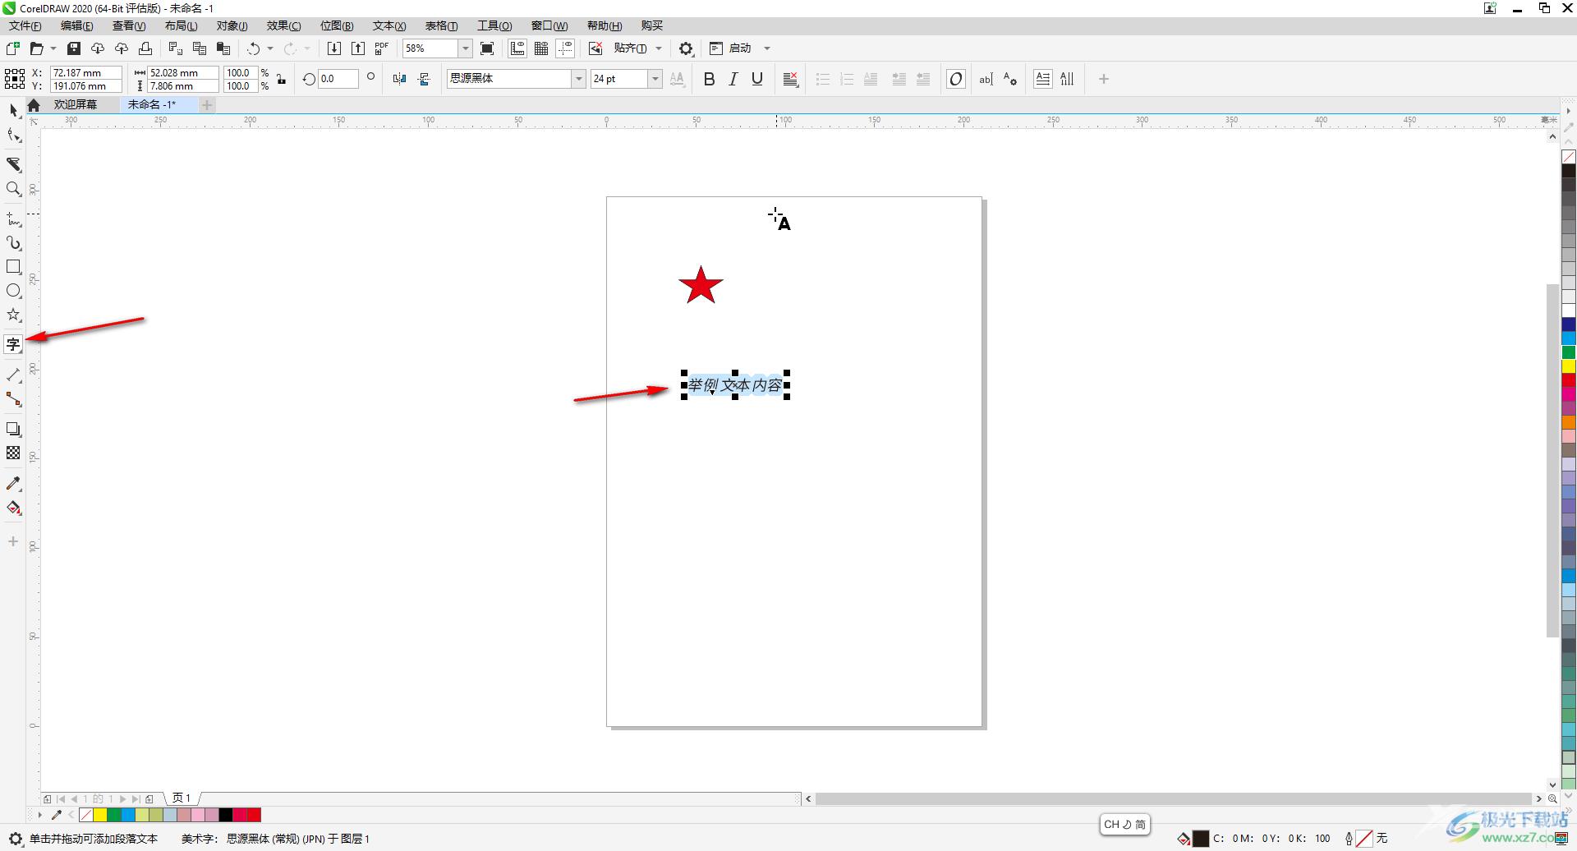Select the Color Eyedropper tool
1577x851 pixels.
click(x=13, y=484)
